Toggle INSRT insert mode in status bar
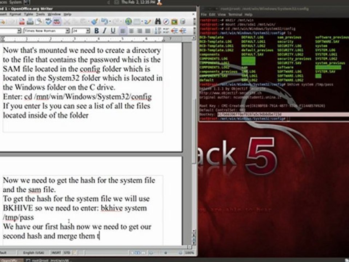Screen dimensions: 349x262 [56, 253]
